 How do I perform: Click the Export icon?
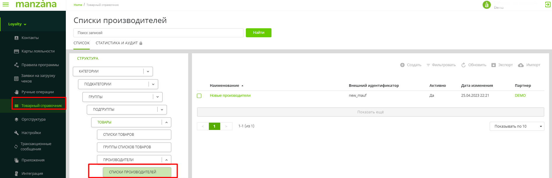493,65
